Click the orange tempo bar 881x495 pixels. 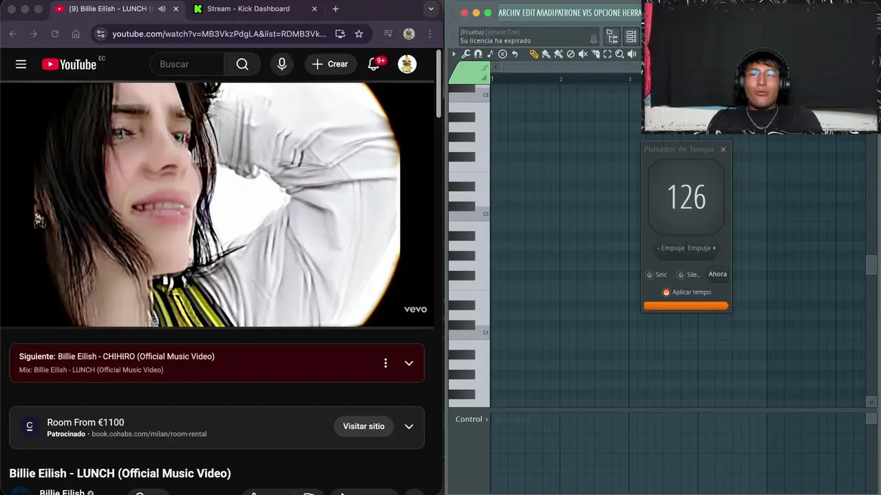(x=686, y=306)
